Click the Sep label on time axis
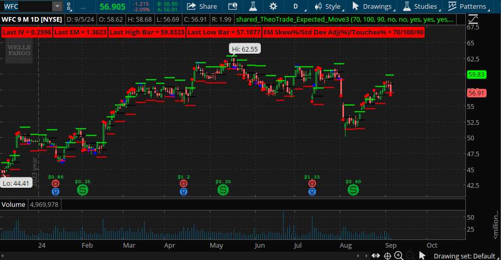Screen dimensions: 501x260 coord(391,246)
